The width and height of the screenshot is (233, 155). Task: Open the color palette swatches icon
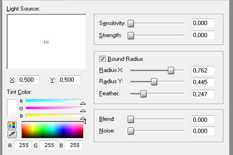tap(12, 125)
